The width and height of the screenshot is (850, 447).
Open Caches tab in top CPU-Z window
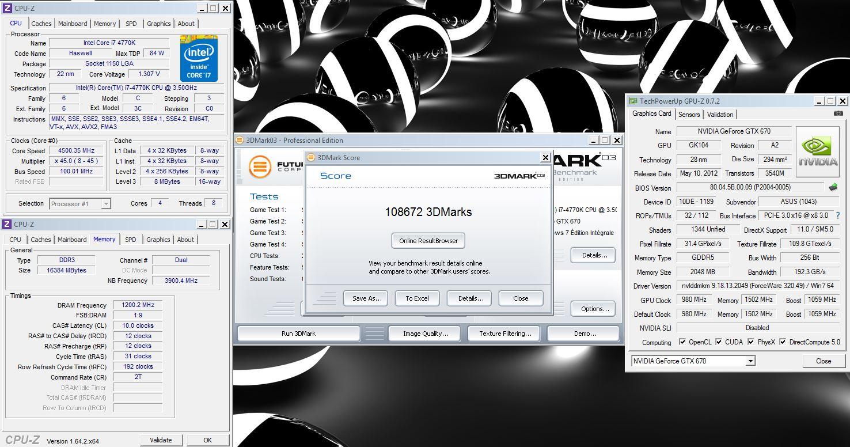(x=41, y=24)
